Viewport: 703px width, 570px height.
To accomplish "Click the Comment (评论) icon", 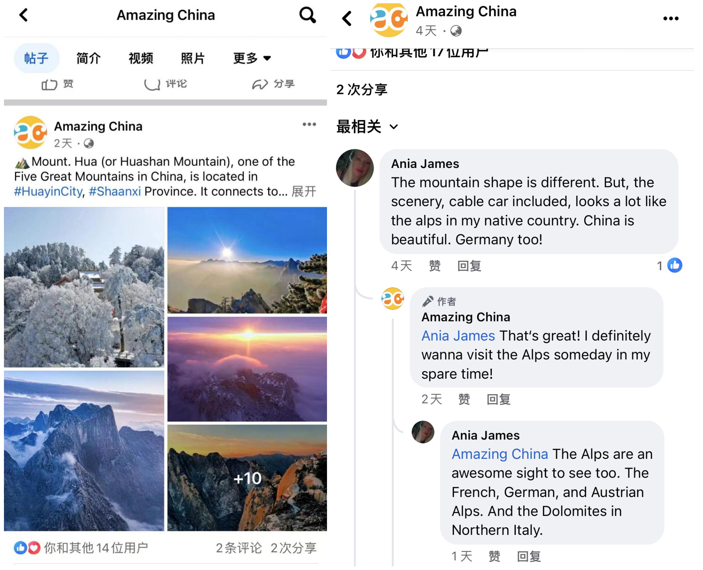I will pyautogui.click(x=165, y=83).
